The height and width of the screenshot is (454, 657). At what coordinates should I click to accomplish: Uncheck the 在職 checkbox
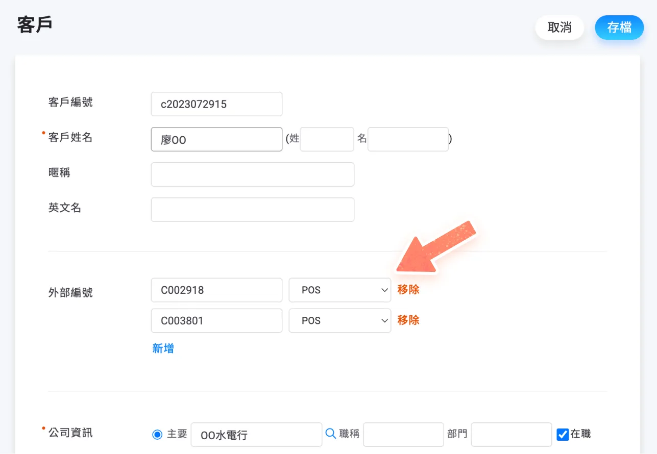[563, 434]
